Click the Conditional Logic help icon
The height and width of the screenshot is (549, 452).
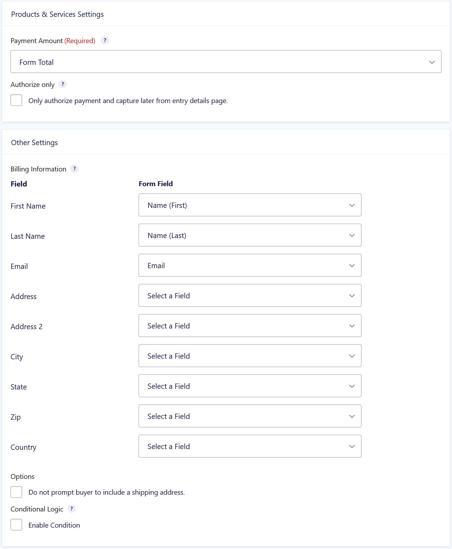coord(72,509)
